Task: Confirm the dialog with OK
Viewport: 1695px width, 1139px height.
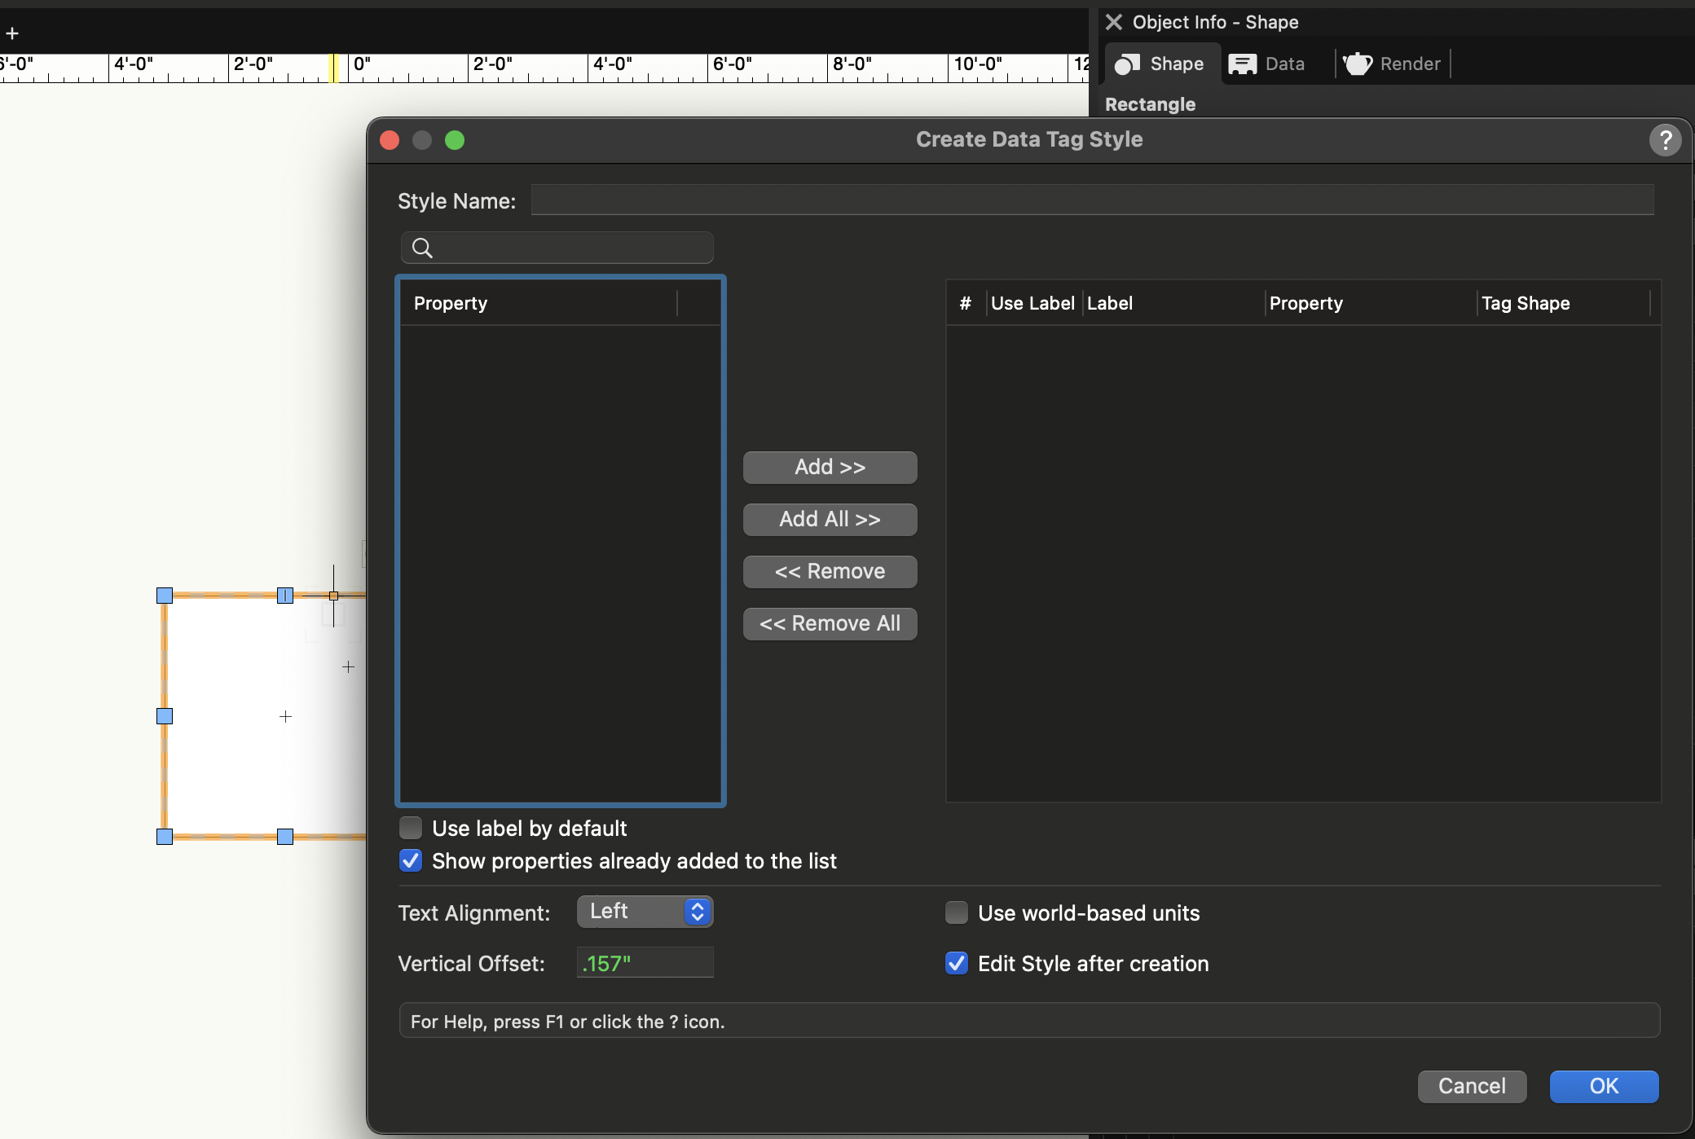Action: (1602, 1086)
